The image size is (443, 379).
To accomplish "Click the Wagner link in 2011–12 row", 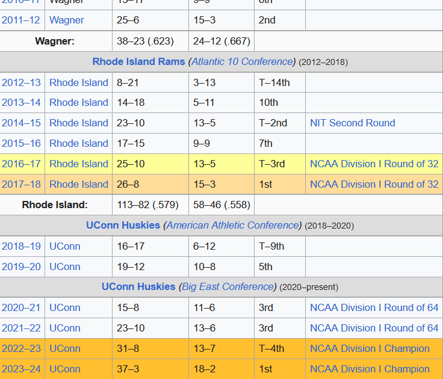I will (66, 20).
